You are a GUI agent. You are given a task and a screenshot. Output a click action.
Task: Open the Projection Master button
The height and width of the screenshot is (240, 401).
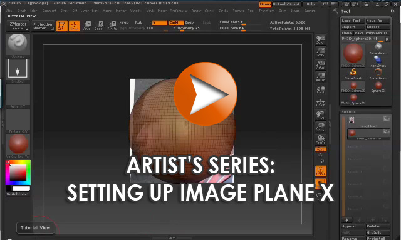click(x=43, y=26)
